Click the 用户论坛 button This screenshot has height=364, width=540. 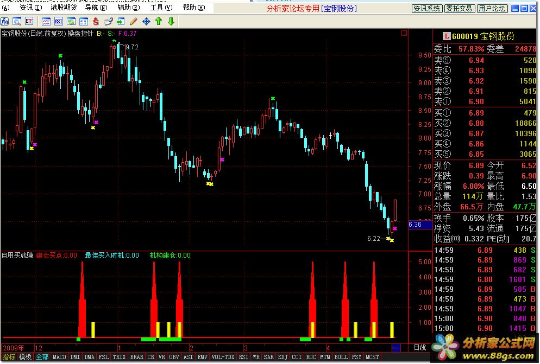coord(492,9)
